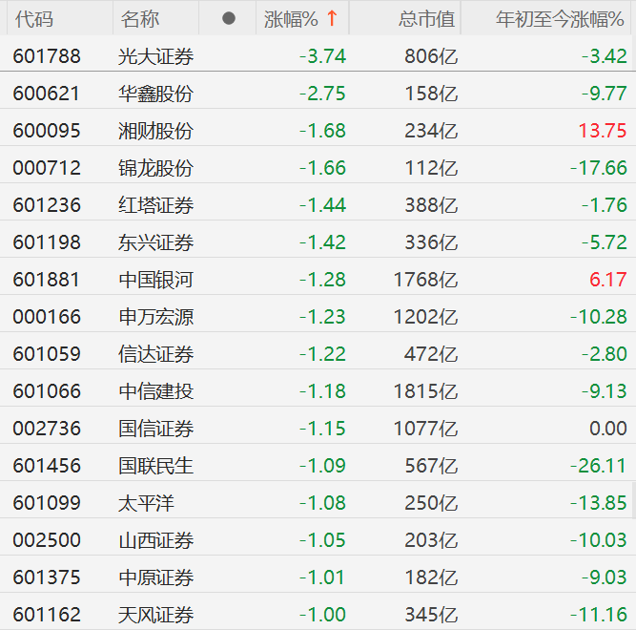Screen dimensions: 636x630
Task: Select stock code 601099
Action: [x=47, y=503]
